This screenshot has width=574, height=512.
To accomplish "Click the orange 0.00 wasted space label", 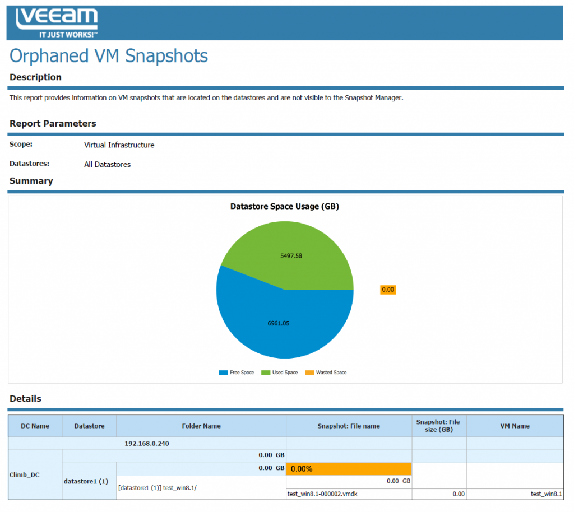I will (x=388, y=290).
